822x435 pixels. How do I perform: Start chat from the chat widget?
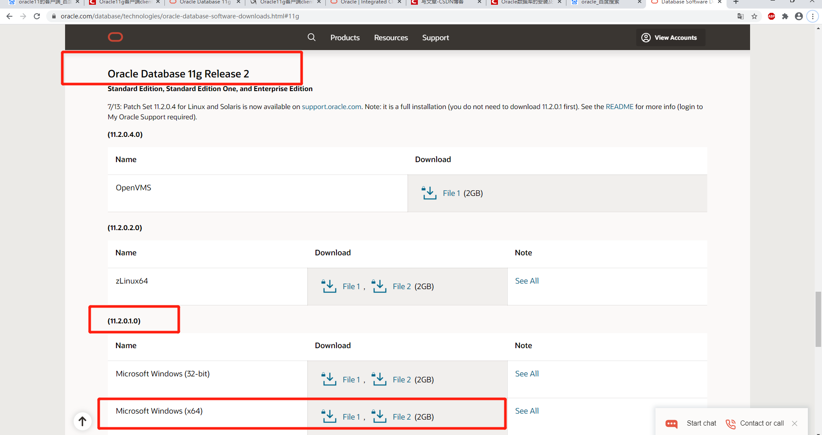point(701,423)
